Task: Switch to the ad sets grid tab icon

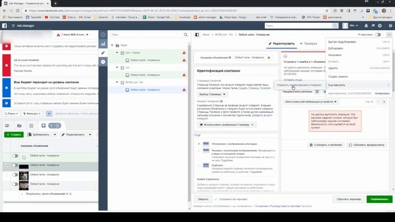Action: (31, 125)
